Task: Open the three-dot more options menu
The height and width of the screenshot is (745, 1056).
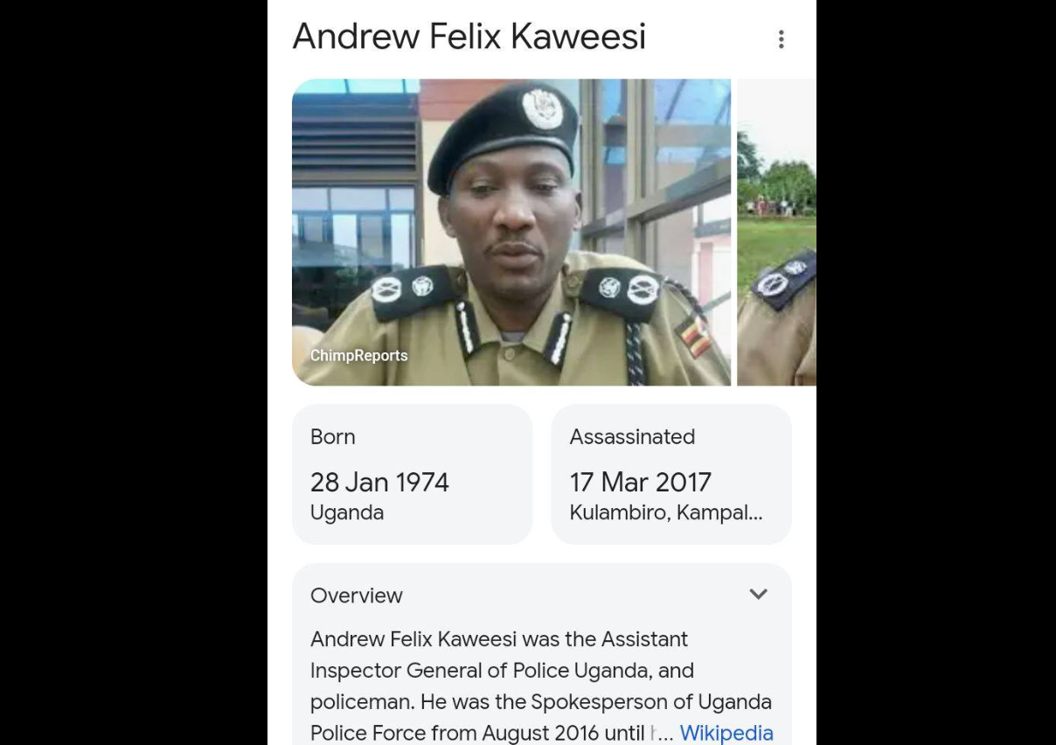Action: point(781,39)
